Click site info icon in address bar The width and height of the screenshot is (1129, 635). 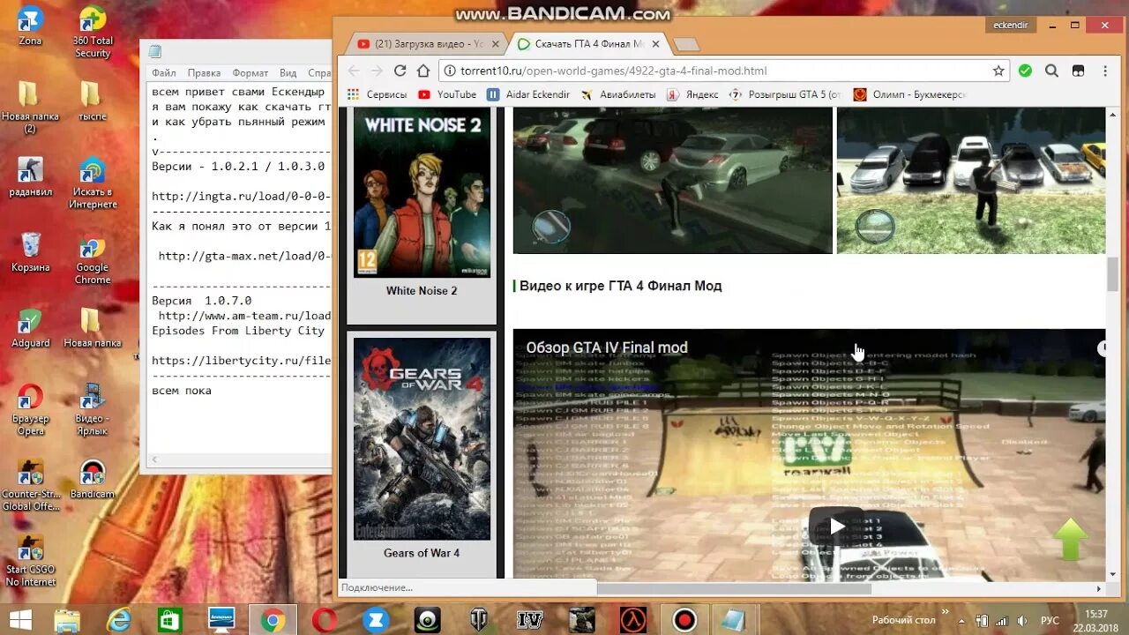[451, 71]
